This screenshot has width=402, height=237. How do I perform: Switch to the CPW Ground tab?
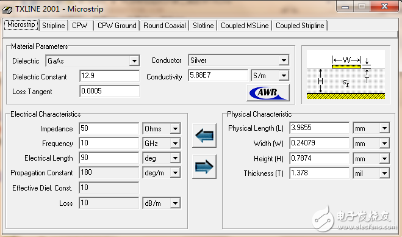117,26
